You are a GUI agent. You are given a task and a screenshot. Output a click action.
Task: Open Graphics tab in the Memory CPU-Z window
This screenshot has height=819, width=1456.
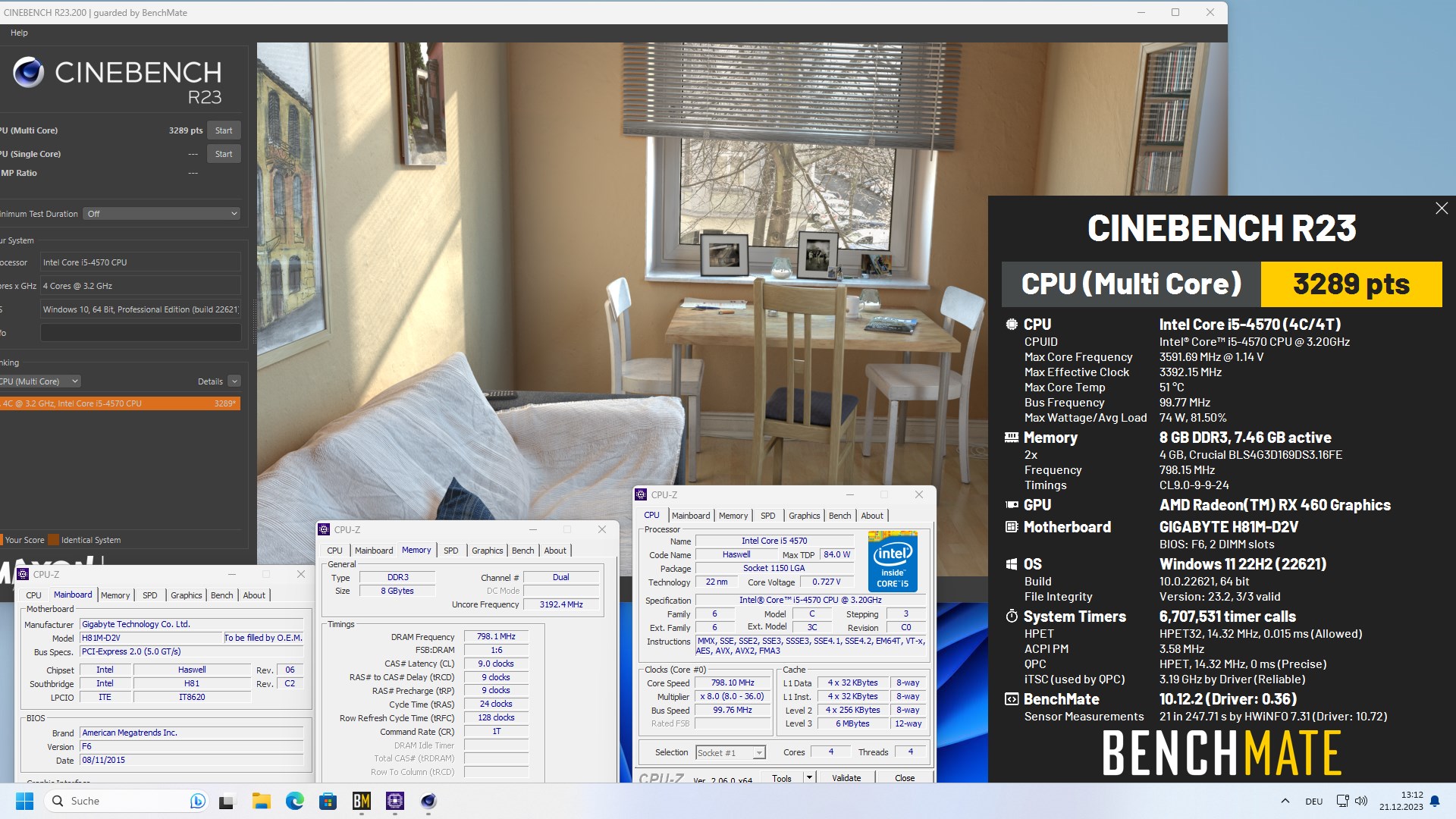[x=487, y=551]
